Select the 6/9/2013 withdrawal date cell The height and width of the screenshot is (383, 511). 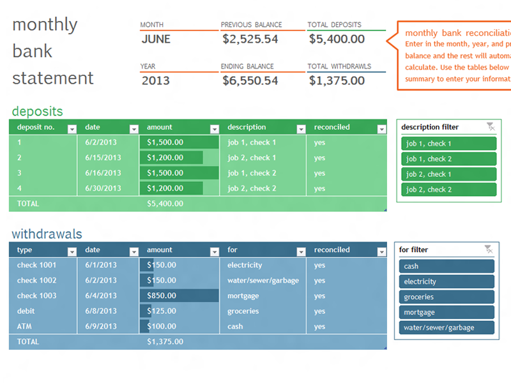tap(108, 326)
